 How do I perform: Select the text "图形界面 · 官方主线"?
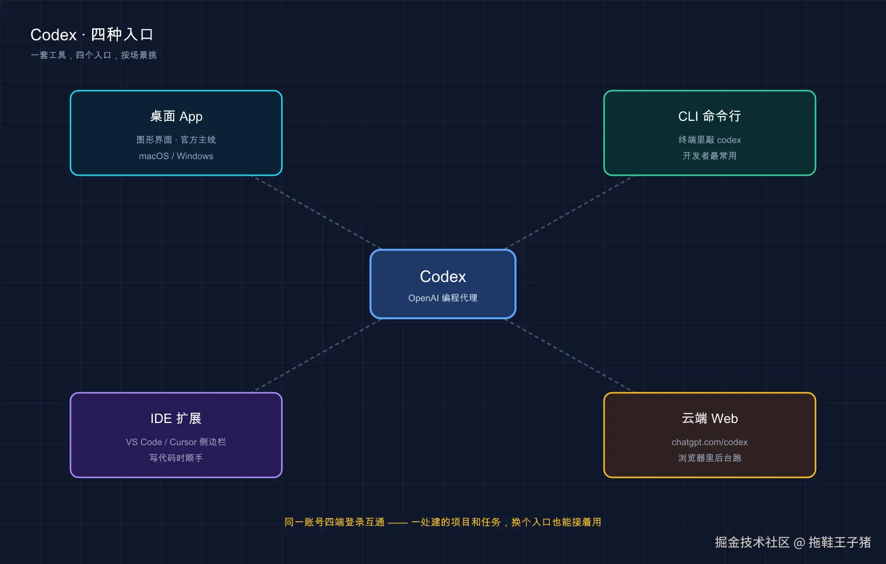pos(176,139)
